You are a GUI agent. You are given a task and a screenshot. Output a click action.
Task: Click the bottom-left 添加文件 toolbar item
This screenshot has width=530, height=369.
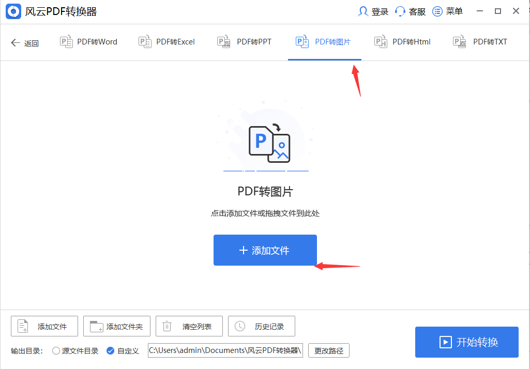click(44, 326)
